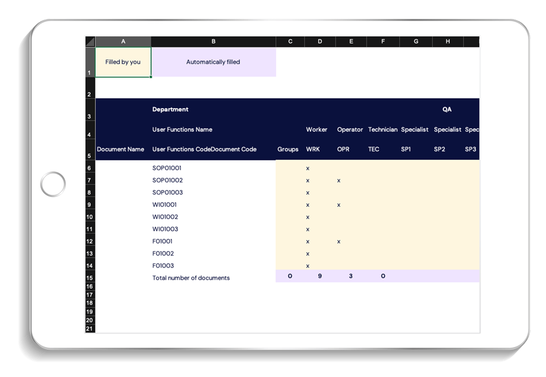The height and width of the screenshot is (377, 546).
Task: Select column header A
Action: pyautogui.click(x=123, y=41)
